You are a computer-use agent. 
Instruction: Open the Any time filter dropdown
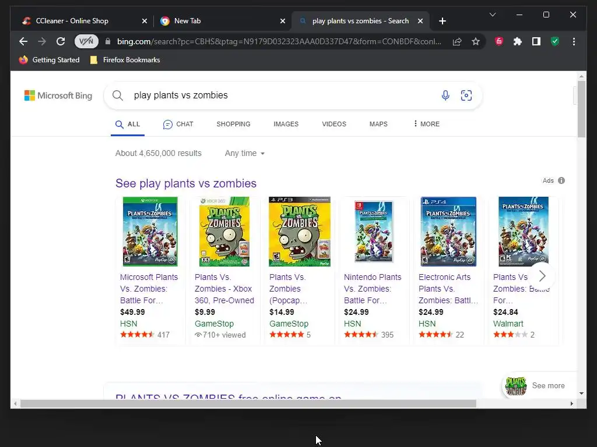(x=244, y=153)
